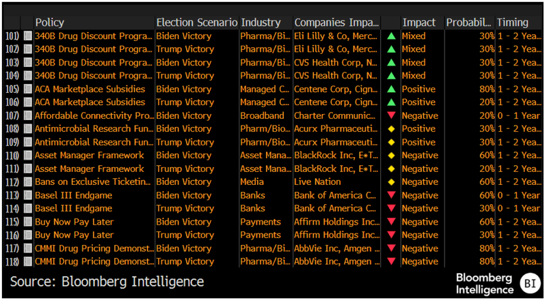This screenshot has width=547, height=301.
Task: Click the document icon on row 112
Action: click(x=28, y=182)
